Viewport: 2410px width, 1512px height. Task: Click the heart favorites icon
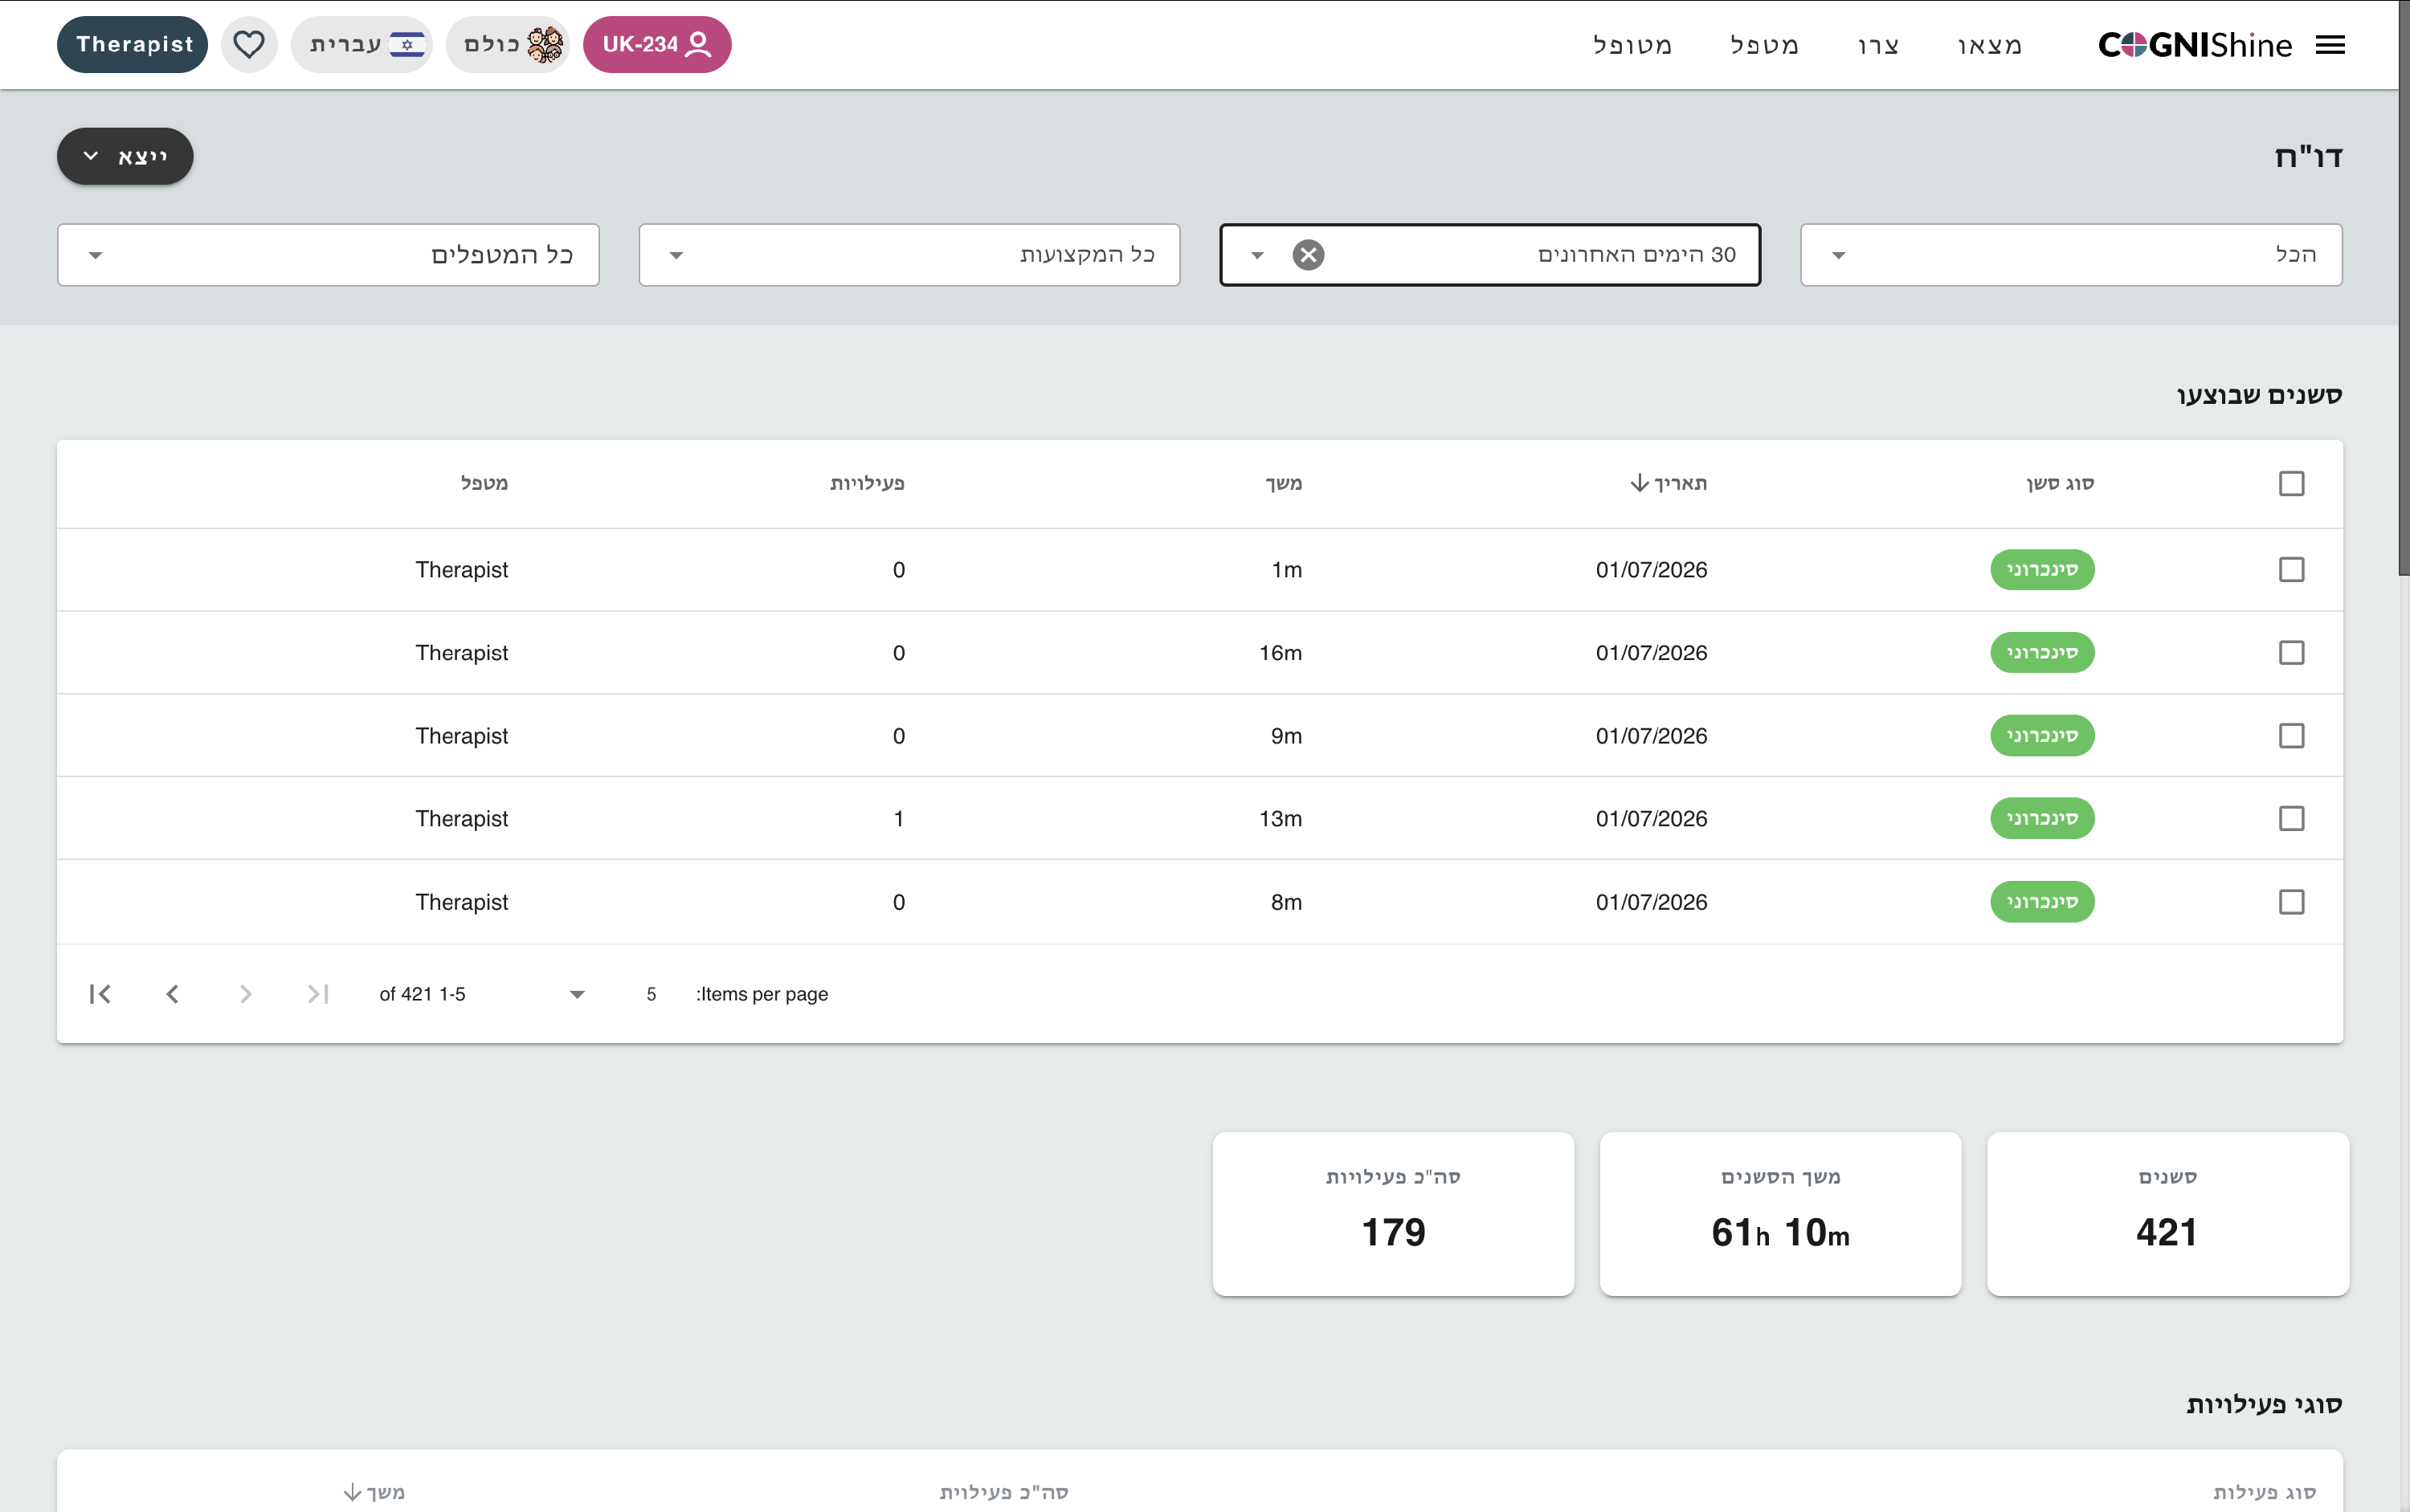click(x=249, y=45)
